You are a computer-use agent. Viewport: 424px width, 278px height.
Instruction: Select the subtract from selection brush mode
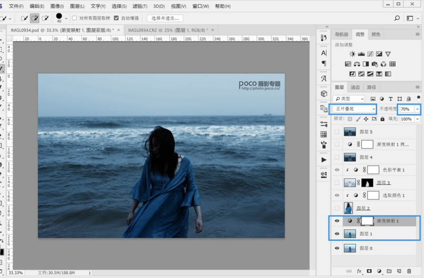click(45, 18)
